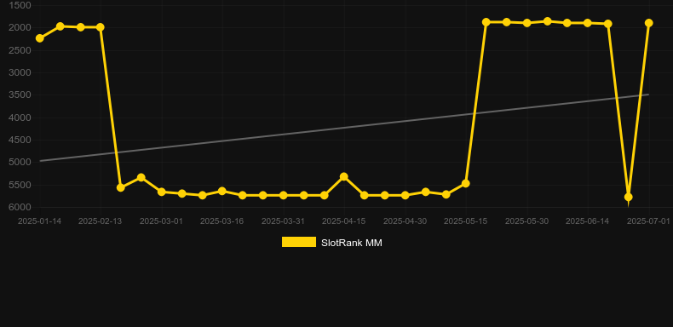The width and height of the screenshot is (673, 327).
Task: Select the data point above 2025-06-14
Action: [588, 23]
